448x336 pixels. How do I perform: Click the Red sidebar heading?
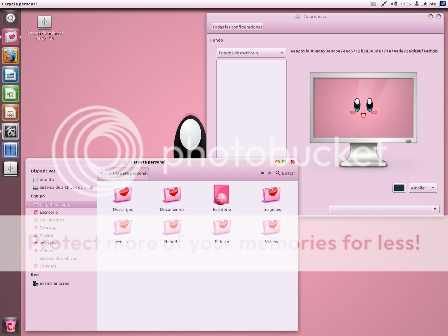(x=35, y=275)
